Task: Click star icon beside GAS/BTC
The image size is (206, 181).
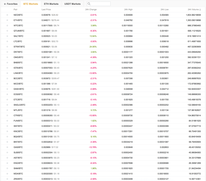Action: 7,147
